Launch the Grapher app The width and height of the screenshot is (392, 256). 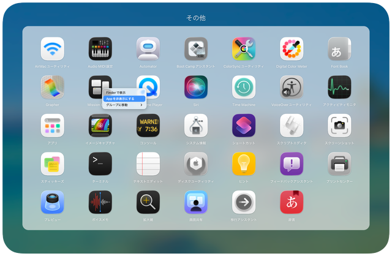point(52,87)
